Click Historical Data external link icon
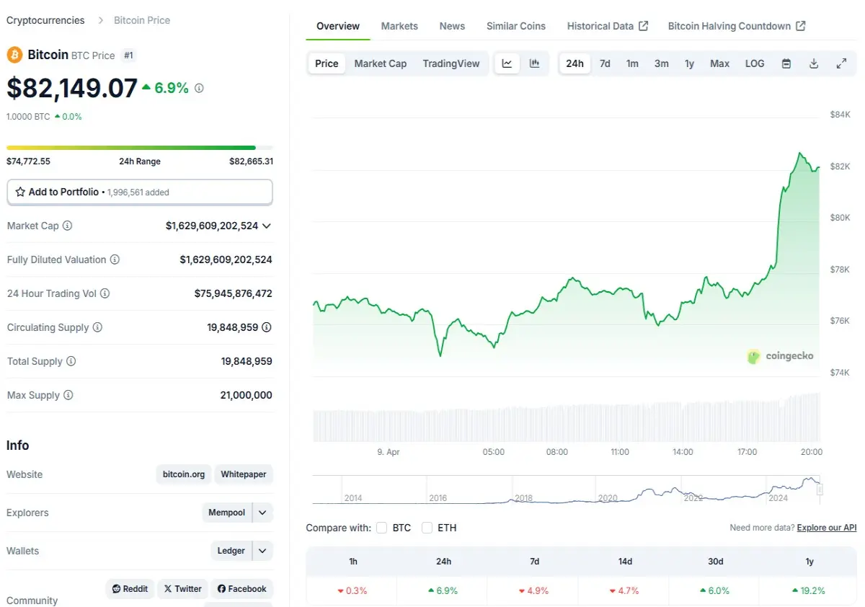This screenshot has width=865, height=607. click(x=644, y=26)
